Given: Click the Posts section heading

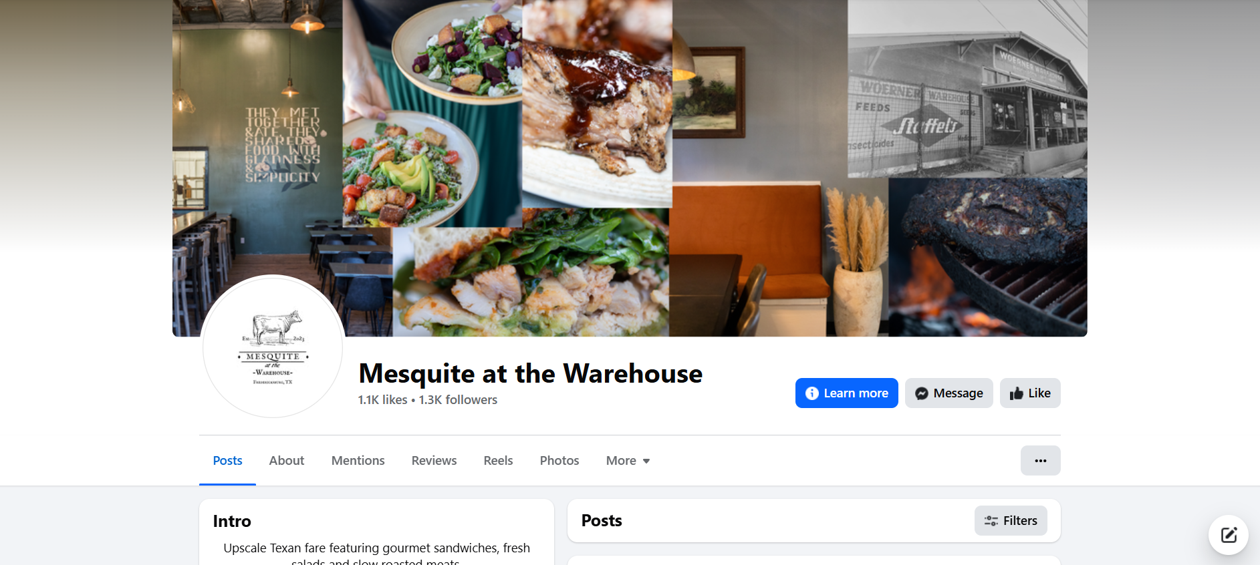Looking at the screenshot, I should 602,521.
